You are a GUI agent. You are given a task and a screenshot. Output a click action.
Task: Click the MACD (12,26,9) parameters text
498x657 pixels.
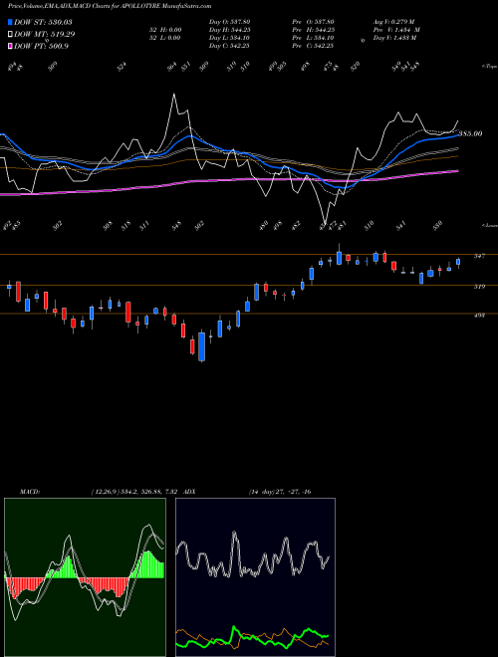click(x=135, y=492)
